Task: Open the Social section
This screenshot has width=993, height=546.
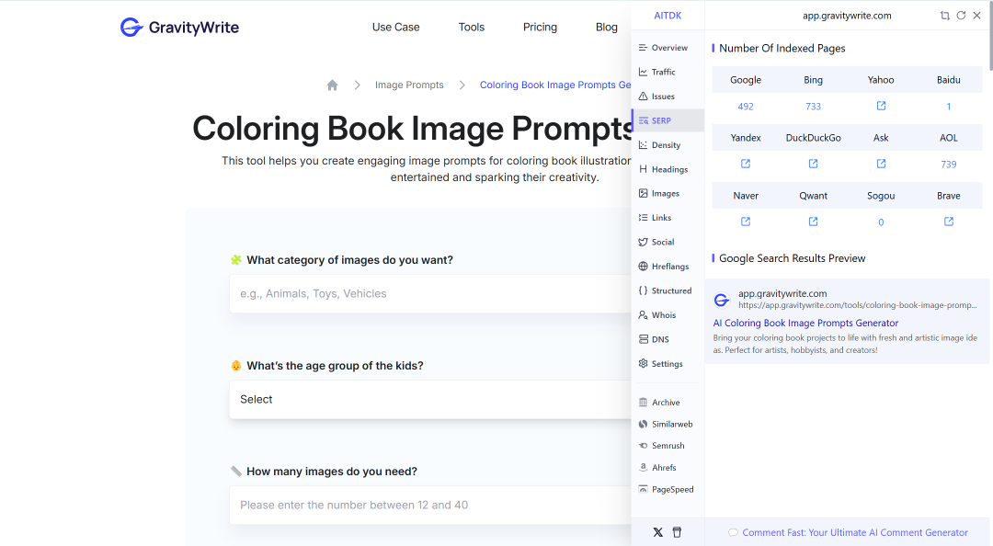Action: (x=668, y=242)
